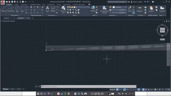Viewport: 171px width, 96px height.
Task: Click the Undo arrow in quick access toolbar
Action: pyautogui.click(x=26, y=2)
